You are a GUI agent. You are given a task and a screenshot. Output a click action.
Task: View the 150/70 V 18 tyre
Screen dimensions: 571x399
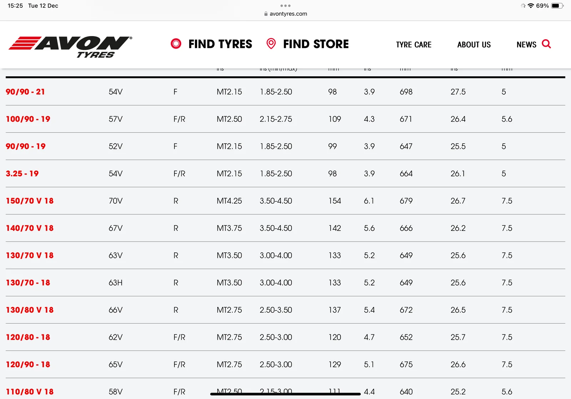click(x=30, y=201)
